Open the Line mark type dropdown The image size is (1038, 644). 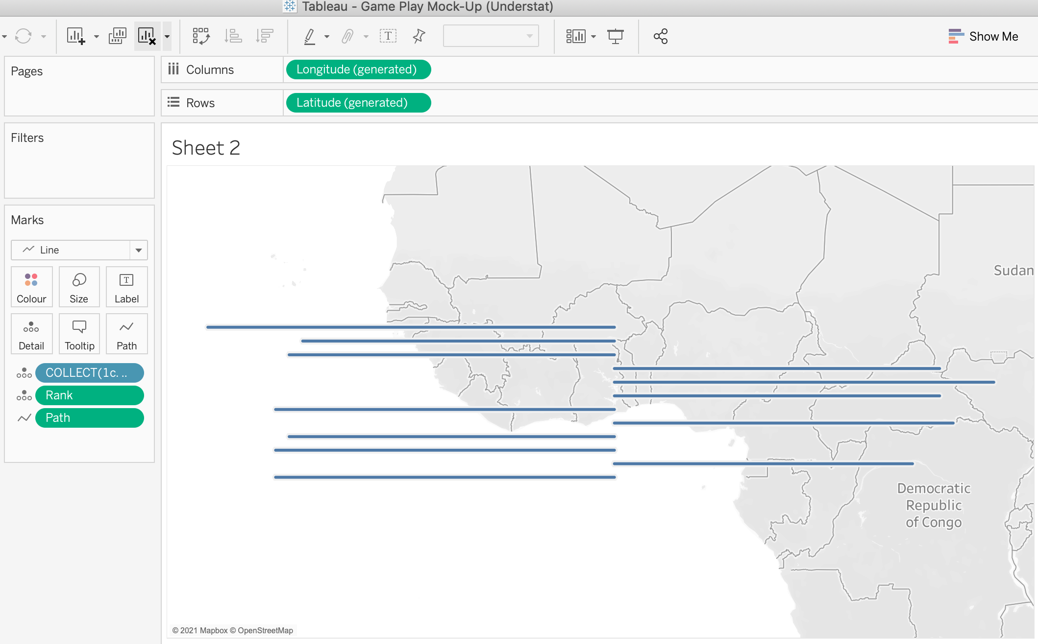click(x=139, y=250)
